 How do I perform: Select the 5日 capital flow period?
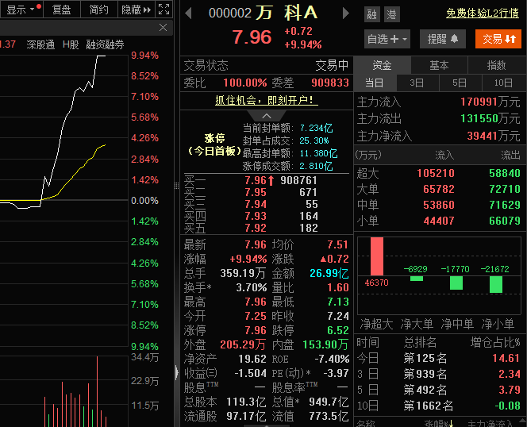click(460, 83)
